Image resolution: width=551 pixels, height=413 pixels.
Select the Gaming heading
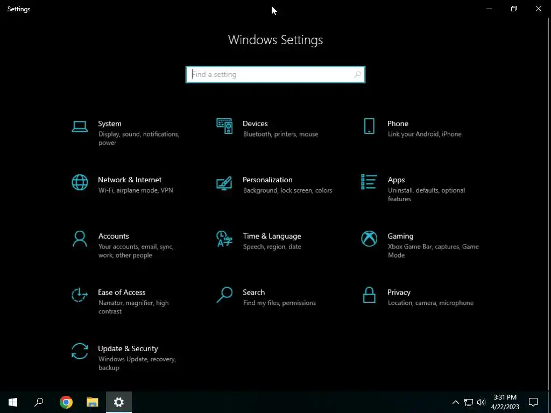(400, 237)
